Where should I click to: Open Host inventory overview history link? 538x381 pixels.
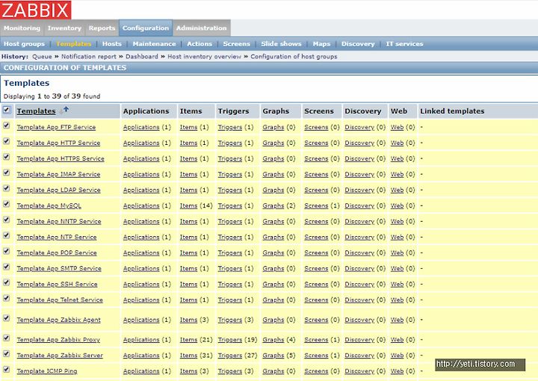(204, 57)
